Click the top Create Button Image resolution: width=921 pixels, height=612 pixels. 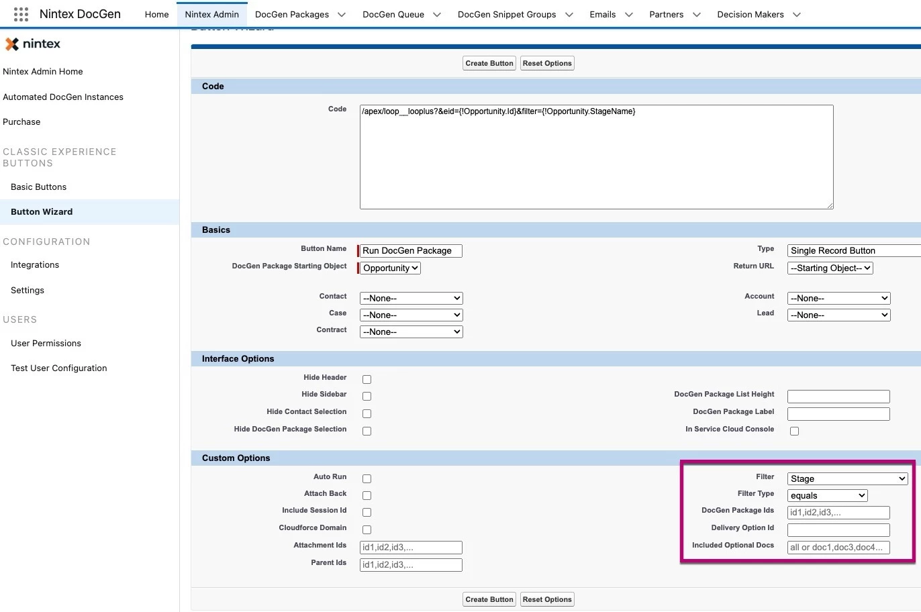tap(489, 63)
